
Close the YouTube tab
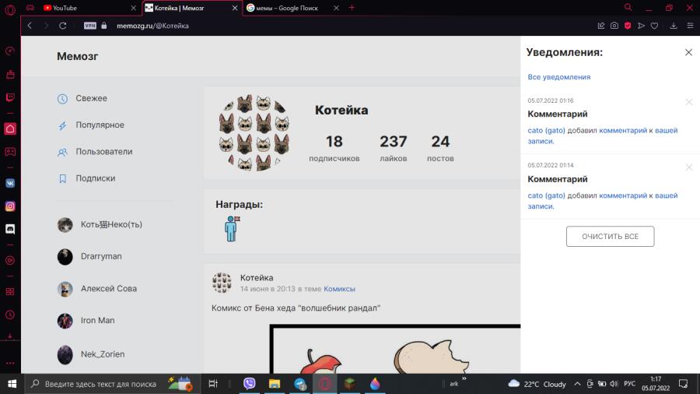(133, 8)
